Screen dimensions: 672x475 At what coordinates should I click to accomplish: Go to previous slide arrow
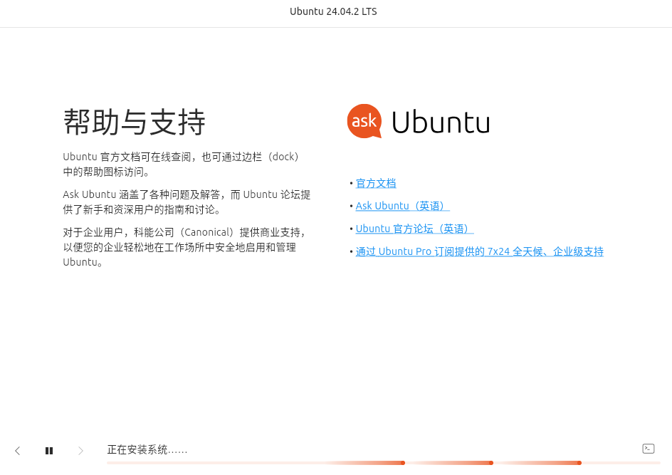[x=18, y=451]
